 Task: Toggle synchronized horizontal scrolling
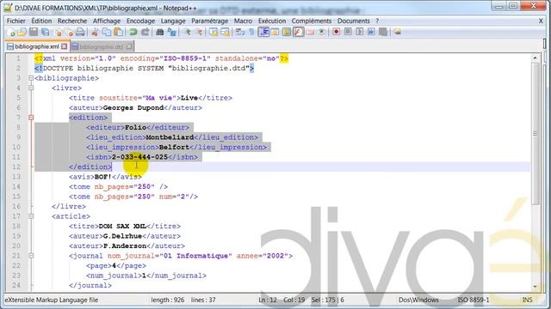point(225,33)
